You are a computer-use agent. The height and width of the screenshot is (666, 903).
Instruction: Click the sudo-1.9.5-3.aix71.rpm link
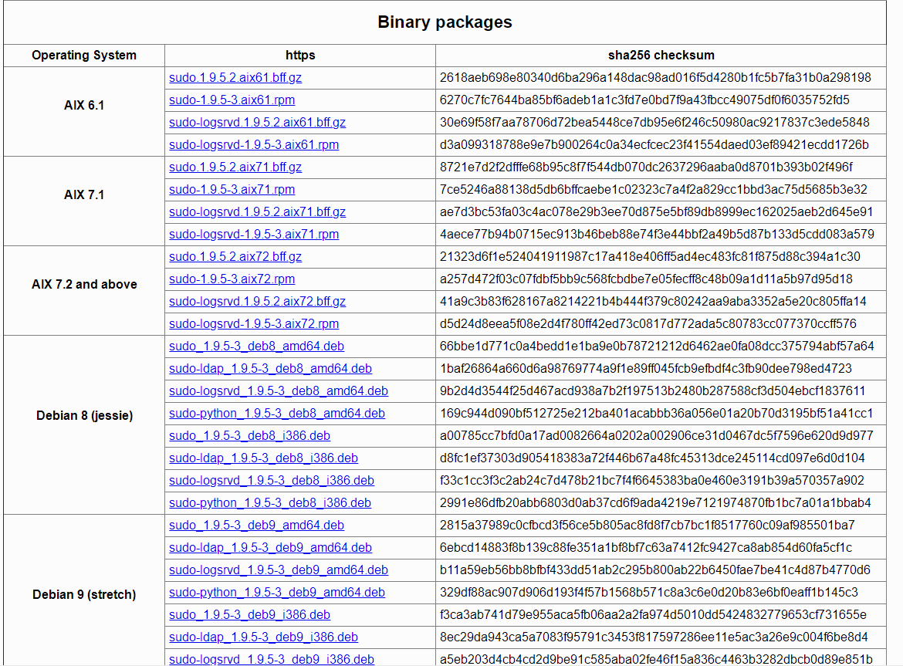(x=232, y=190)
